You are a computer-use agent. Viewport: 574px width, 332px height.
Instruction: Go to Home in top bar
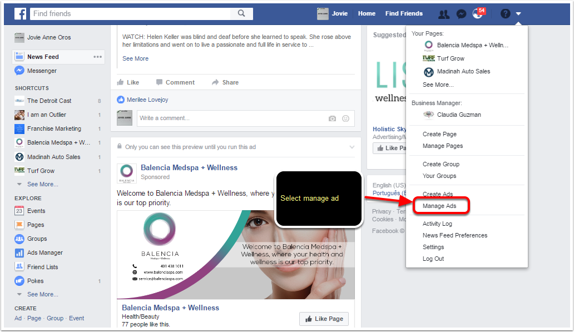(367, 13)
